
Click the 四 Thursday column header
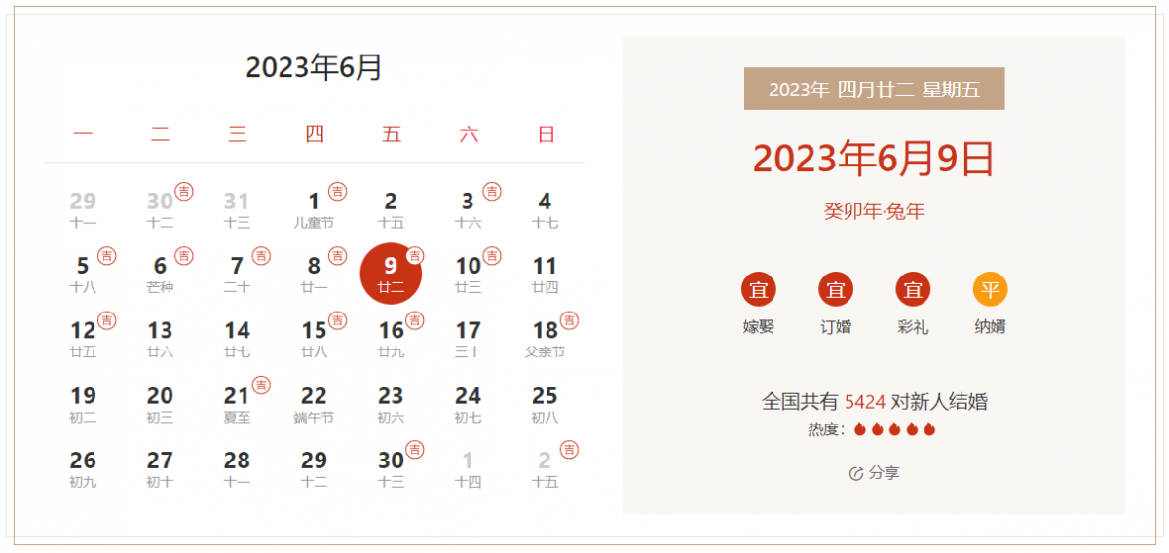(x=314, y=134)
